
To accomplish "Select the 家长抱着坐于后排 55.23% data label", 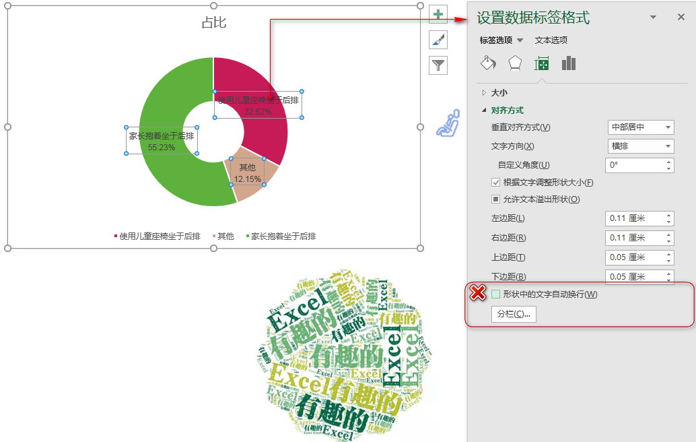I will (162, 140).
